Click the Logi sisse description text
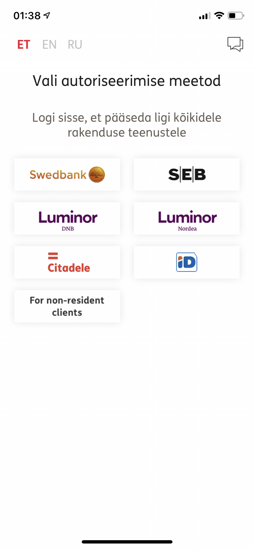254x549 pixels. [x=127, y=125]
